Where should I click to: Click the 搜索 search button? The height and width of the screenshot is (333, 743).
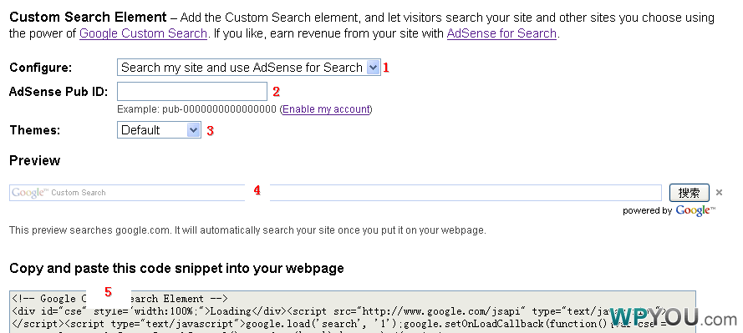[x=689, y=193]
